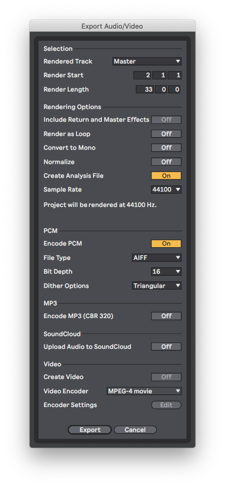Open the Sample Rate dropdown
This screenshot has width=225, height=487.
click(x=166, y=190)
